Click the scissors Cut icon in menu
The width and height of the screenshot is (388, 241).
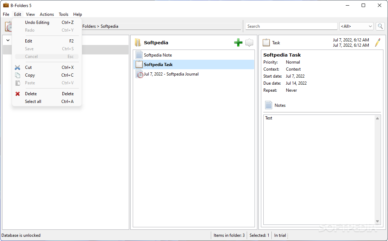pyautogui.click(x=18, y=67)
